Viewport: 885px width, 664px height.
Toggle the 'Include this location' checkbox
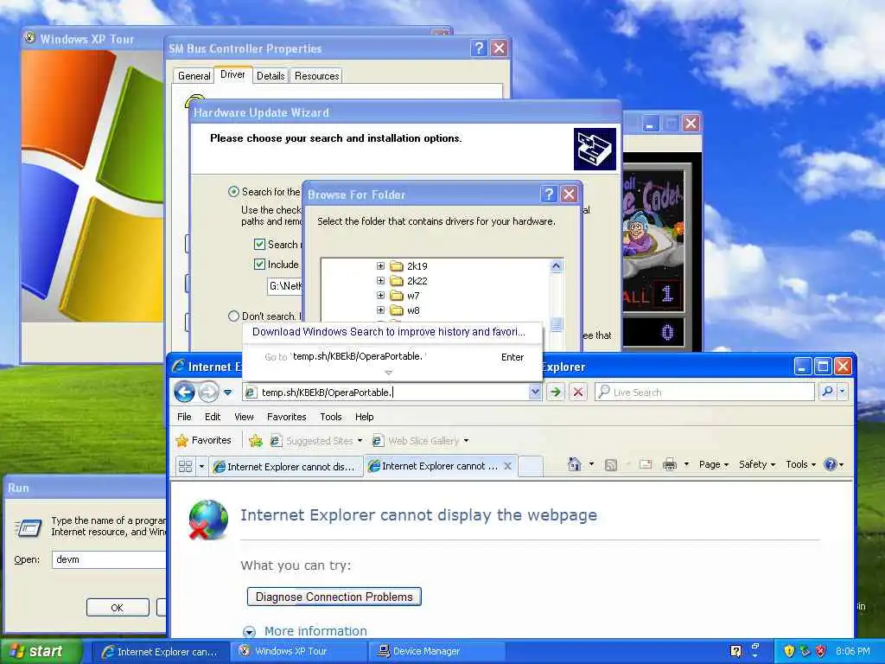click(x=259, y=264)
